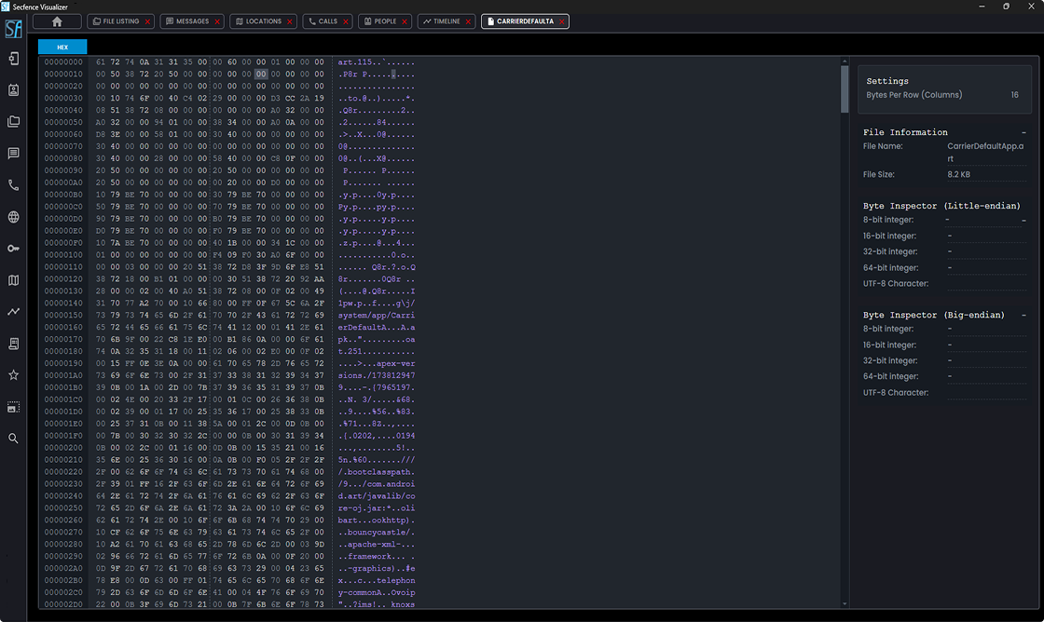The width and height of the screenshot is (1044, 622).
Task: Click ASCII text '..bouncycastle/.'
Action: (377, 533)
